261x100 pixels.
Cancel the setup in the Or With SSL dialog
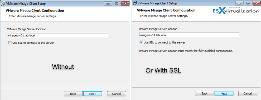248,93
